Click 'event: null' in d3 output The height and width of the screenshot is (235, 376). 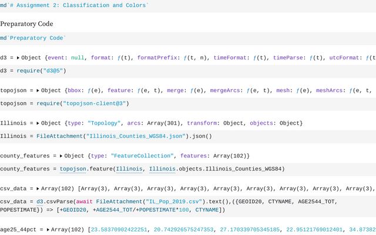(66, 58)
